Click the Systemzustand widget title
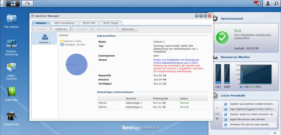 (x=232, y=19)
